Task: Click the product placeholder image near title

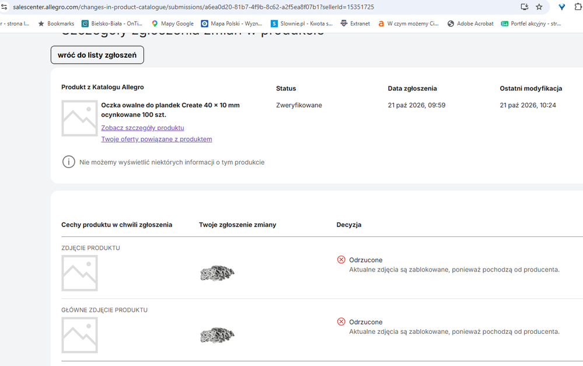Action: [79, 118]
